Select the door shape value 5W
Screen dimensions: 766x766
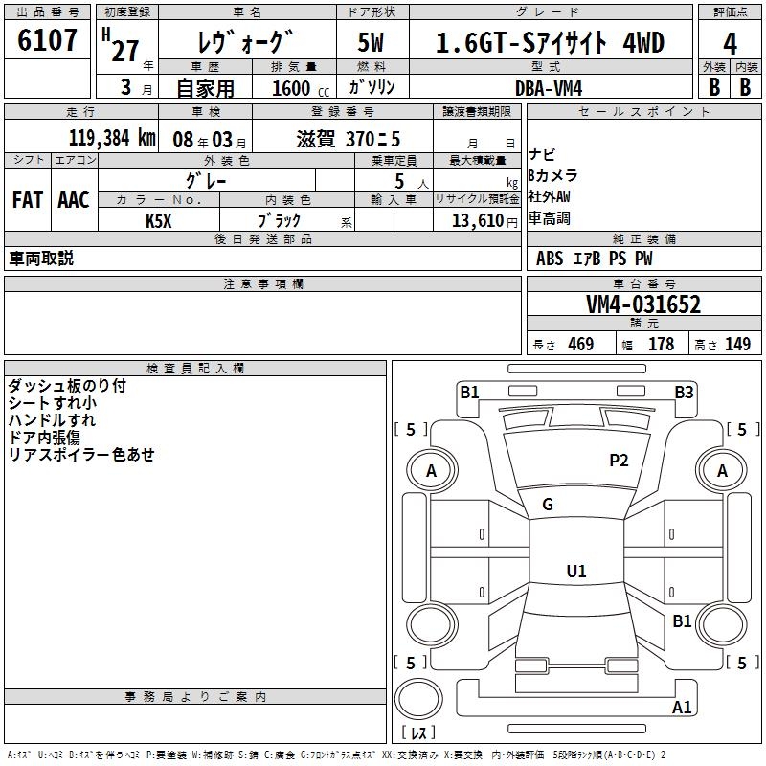[x=372, y=42]
